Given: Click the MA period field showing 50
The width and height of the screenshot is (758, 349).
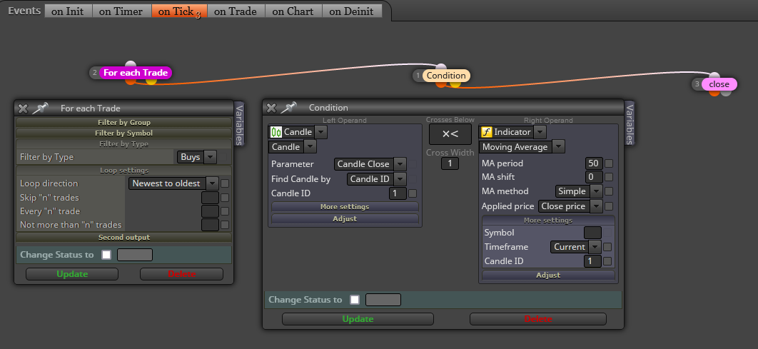Looking at the screenshot, I should (594, 163).
